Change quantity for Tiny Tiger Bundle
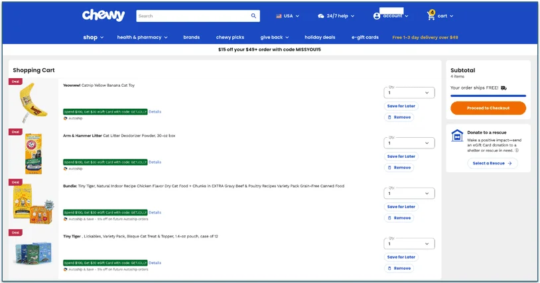 click(x=409, y=194)
